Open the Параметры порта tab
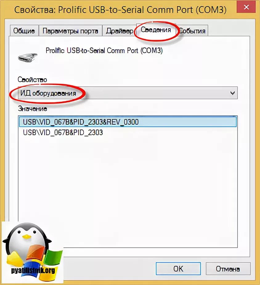The width and height of the screenshot is (260, 285). pos(71,31)
